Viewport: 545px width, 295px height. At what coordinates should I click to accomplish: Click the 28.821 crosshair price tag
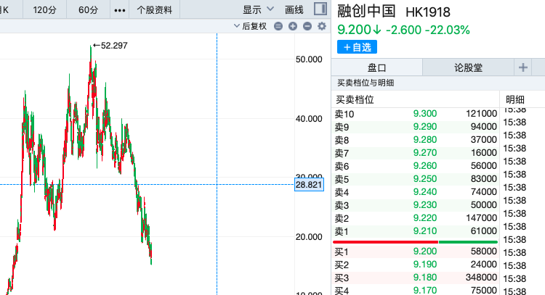click(x=309, y=184)
